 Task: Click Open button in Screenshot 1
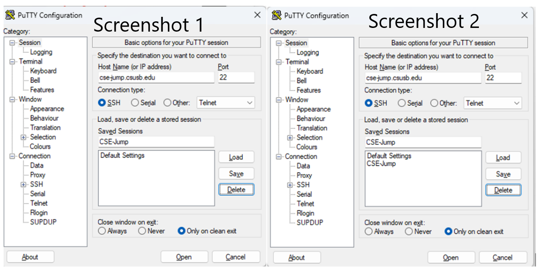pos(184,257)
